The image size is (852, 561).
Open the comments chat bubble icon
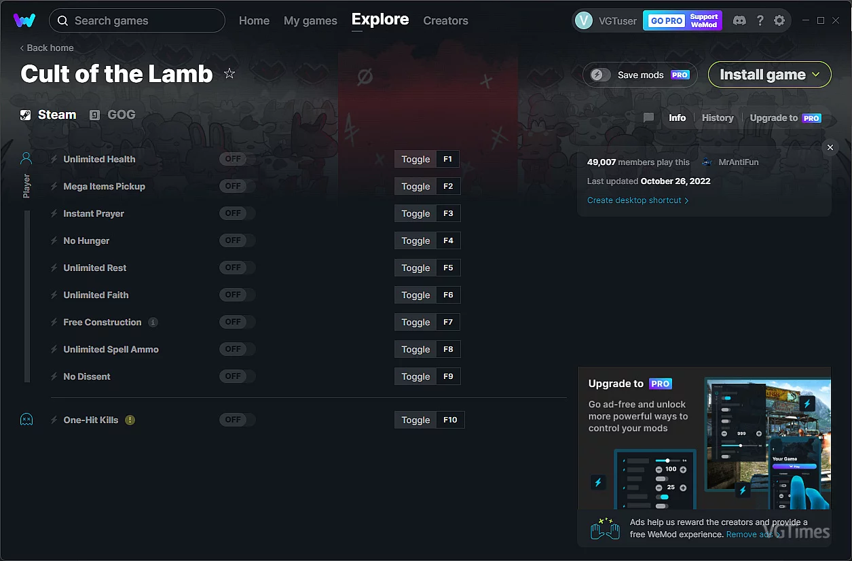pyautogui.click(x=648, y=118)
